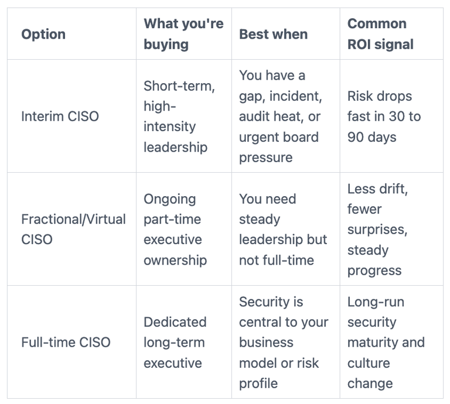450x404 pixels.
Task: Select the "Dedicated long-term executive" cell
Action: (175, 343)
